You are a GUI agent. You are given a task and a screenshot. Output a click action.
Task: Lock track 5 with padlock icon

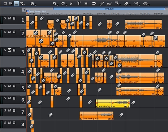[14, 86]
